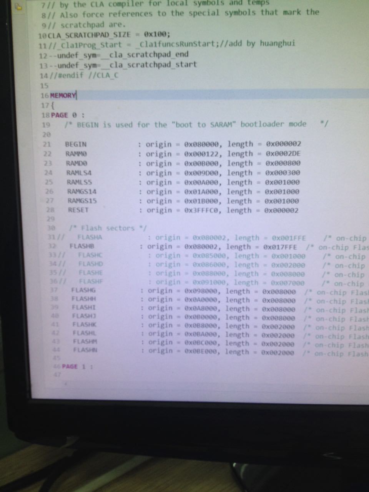Click the '//#endif //CLA_C' comment
The image size is (369, 492).
[x=84, y=75]
